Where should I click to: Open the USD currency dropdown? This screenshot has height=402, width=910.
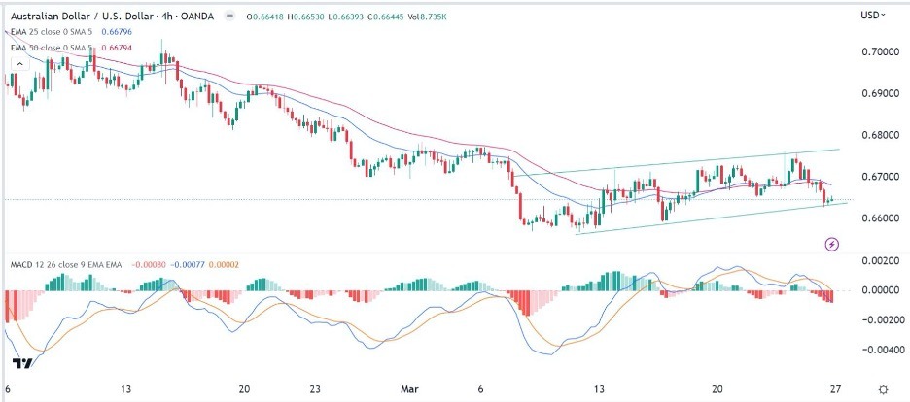(873, 15)
